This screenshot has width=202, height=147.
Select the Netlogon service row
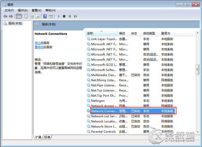131,101
